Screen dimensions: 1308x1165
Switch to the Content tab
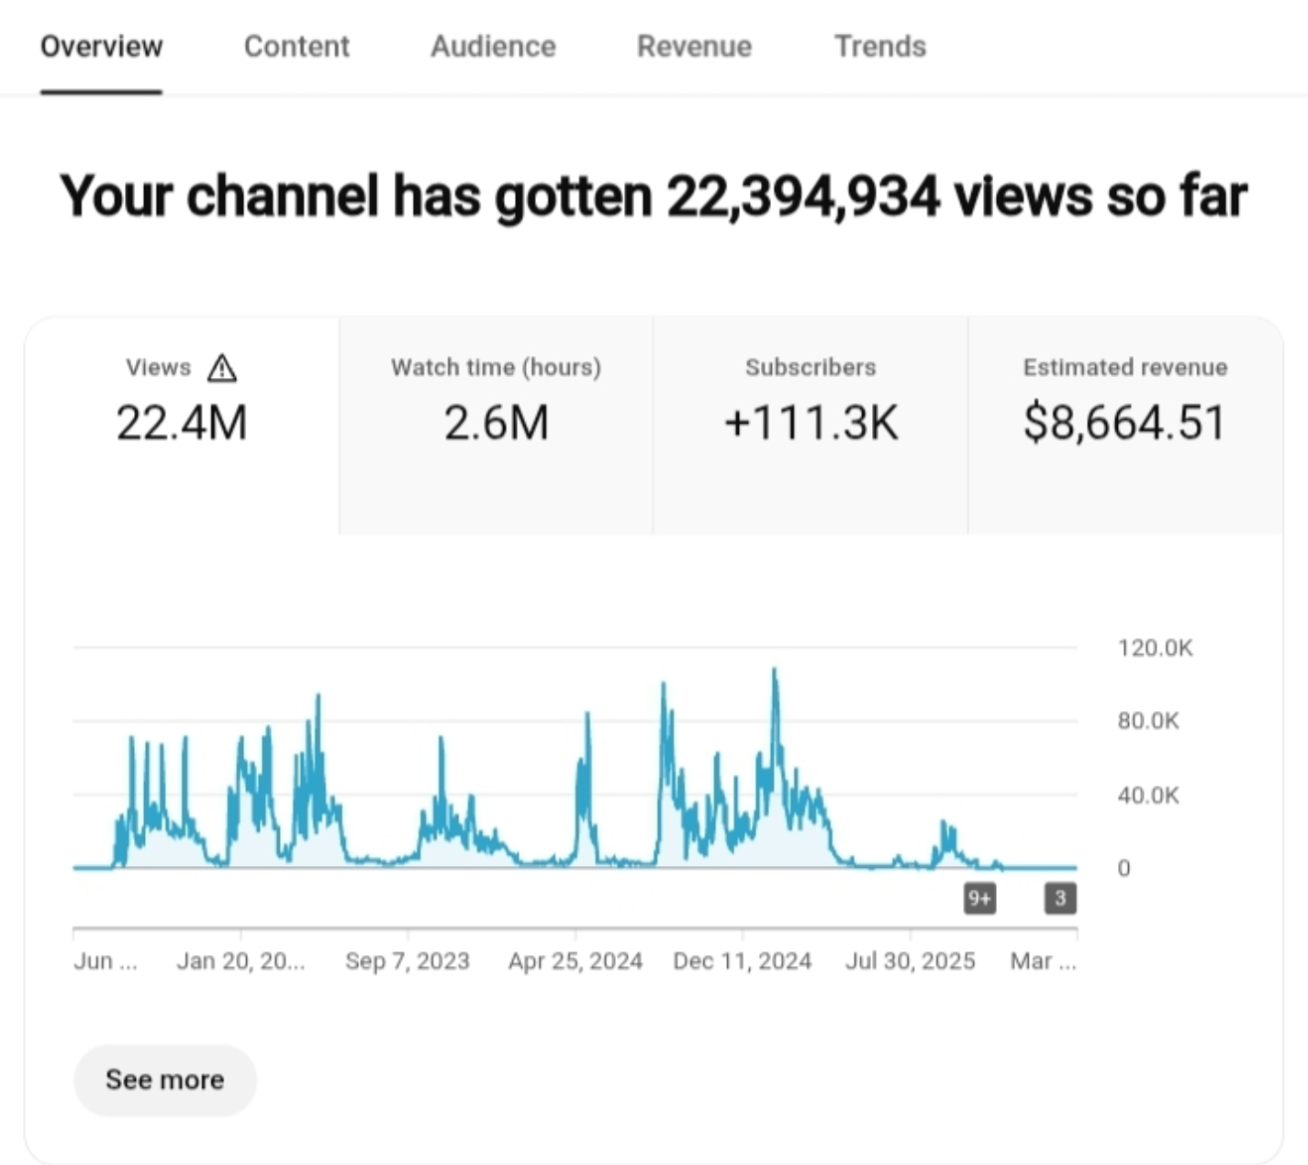pyautogui.click(x=296, y=47)
